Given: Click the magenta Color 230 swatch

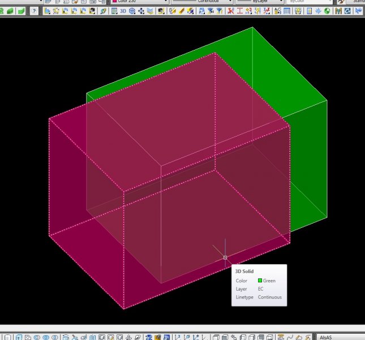Looking at the screenshot, I should (115, 1).
